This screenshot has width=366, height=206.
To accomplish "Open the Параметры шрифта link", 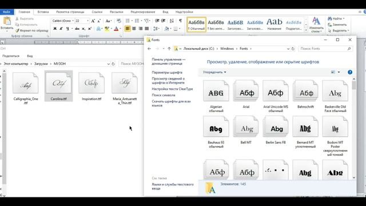I will pos(167,73).
